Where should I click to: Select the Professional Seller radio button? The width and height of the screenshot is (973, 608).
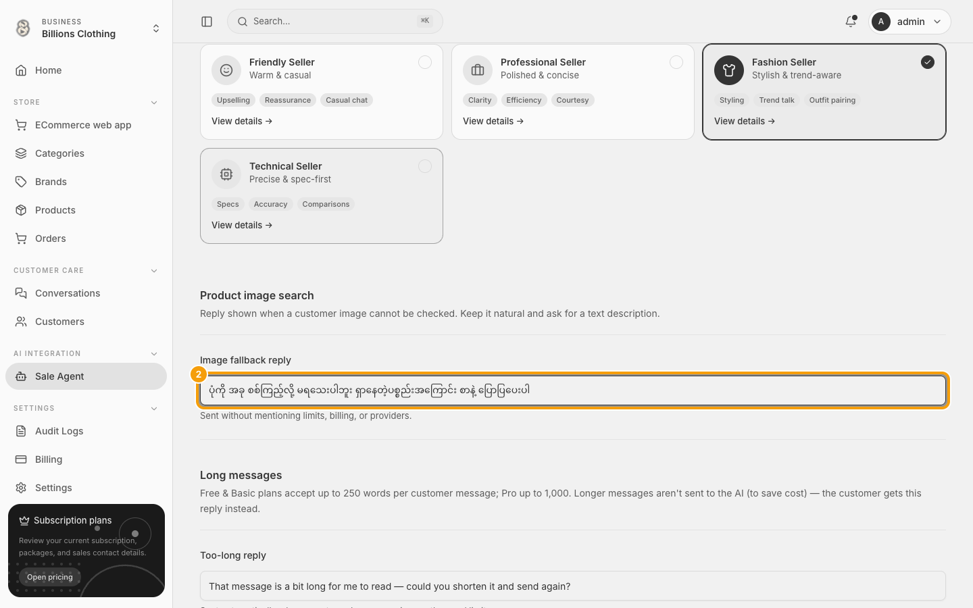676,62
